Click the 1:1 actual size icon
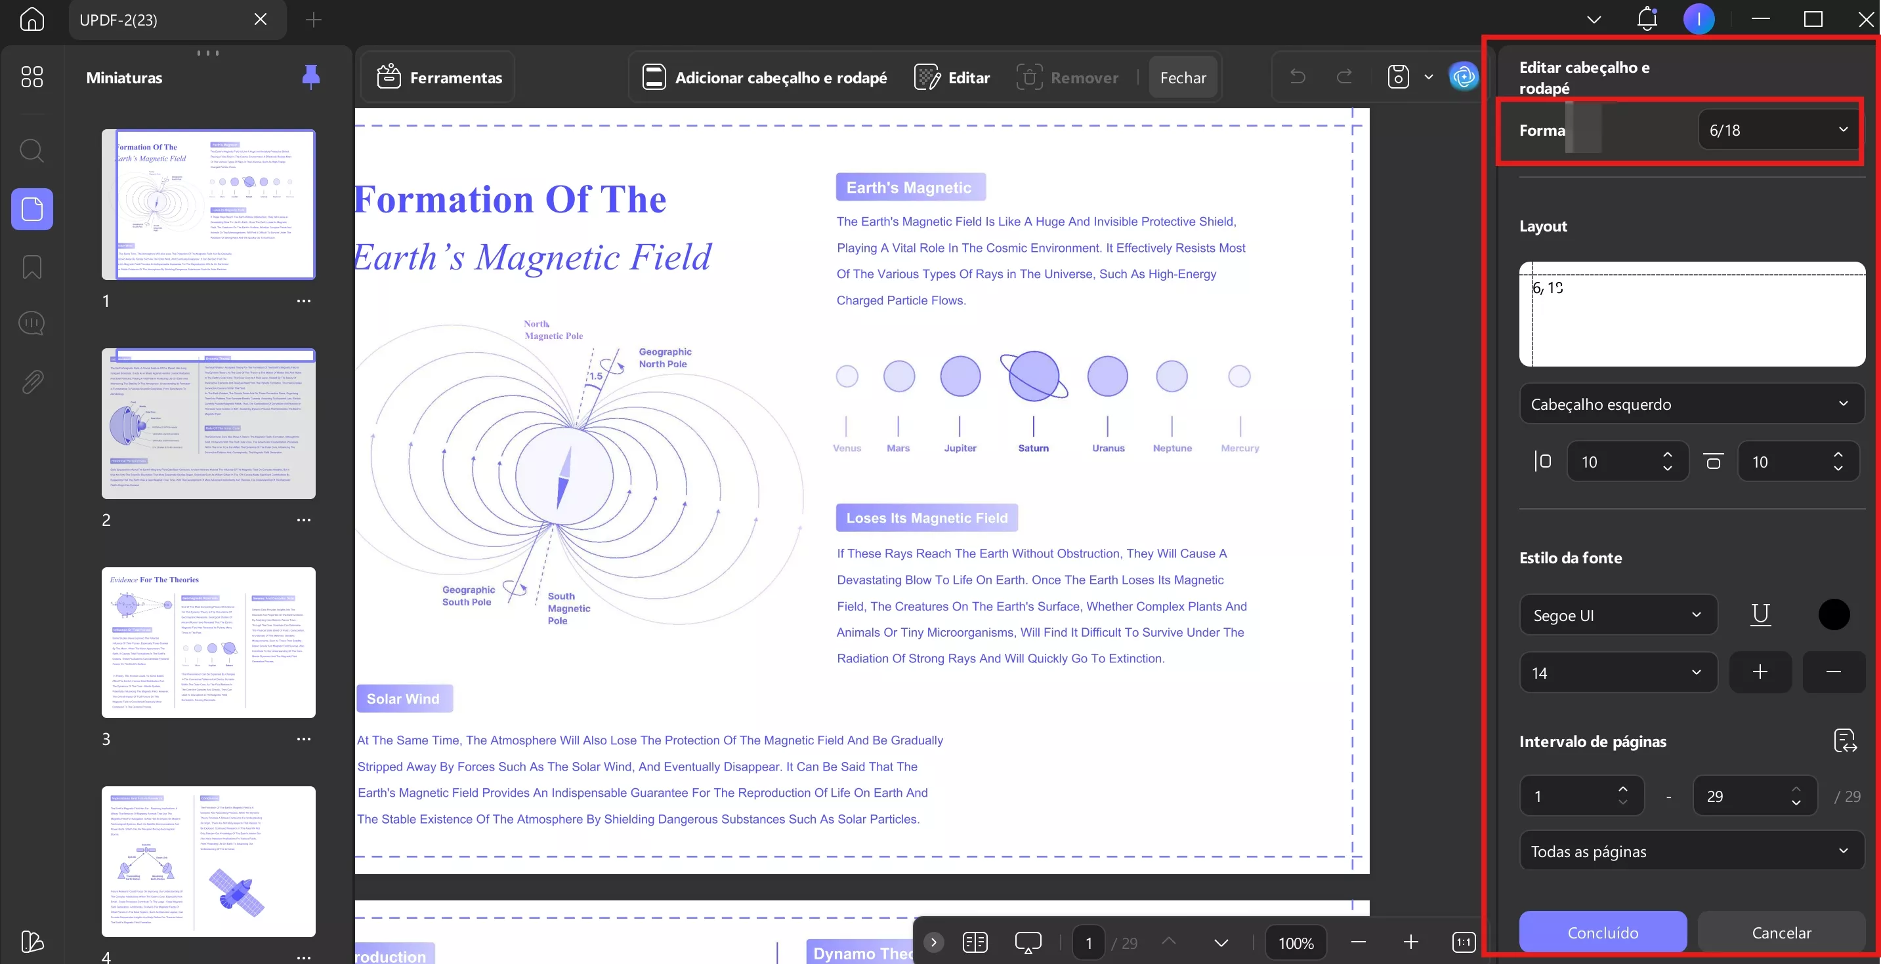 click(1464, 942)
